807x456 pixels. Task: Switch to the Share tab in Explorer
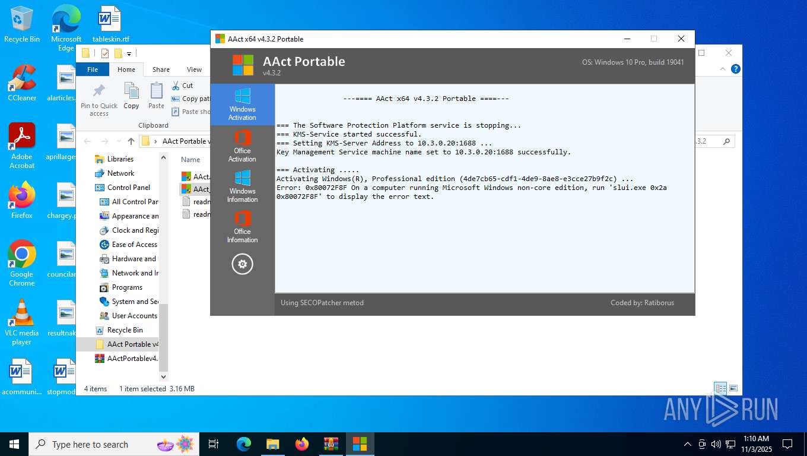click(161, 69)
